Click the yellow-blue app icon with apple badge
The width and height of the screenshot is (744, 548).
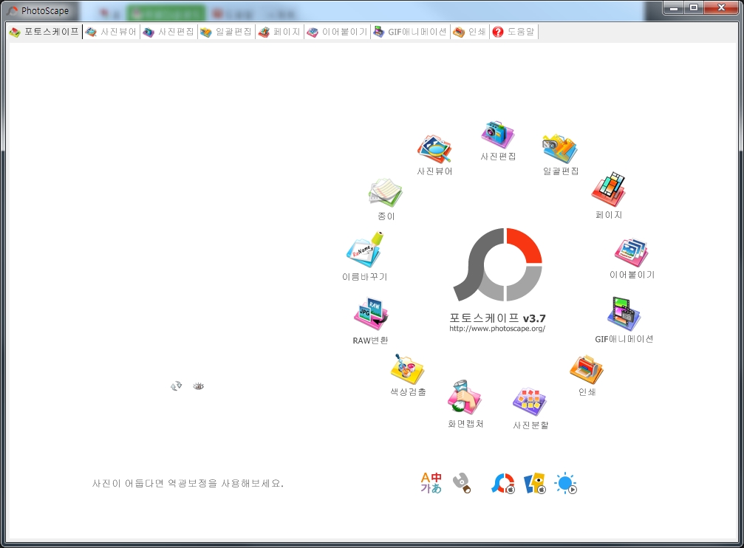(x=535, y=484)
